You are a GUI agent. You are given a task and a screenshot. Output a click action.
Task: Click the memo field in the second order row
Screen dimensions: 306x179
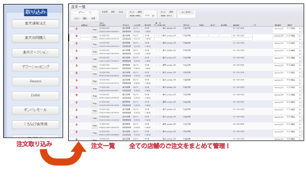point(263,37)
